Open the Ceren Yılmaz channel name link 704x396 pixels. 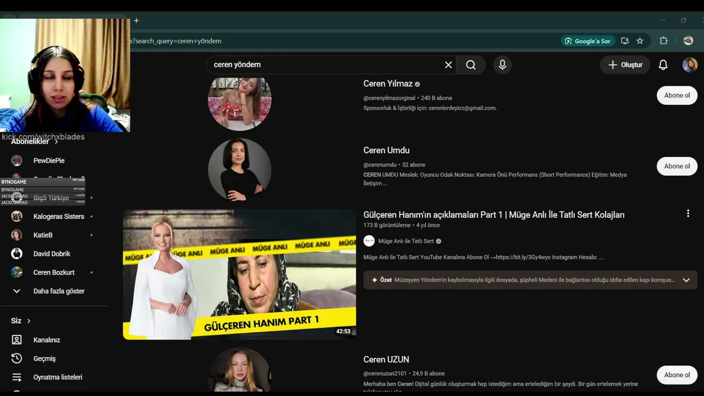point(388,84)
